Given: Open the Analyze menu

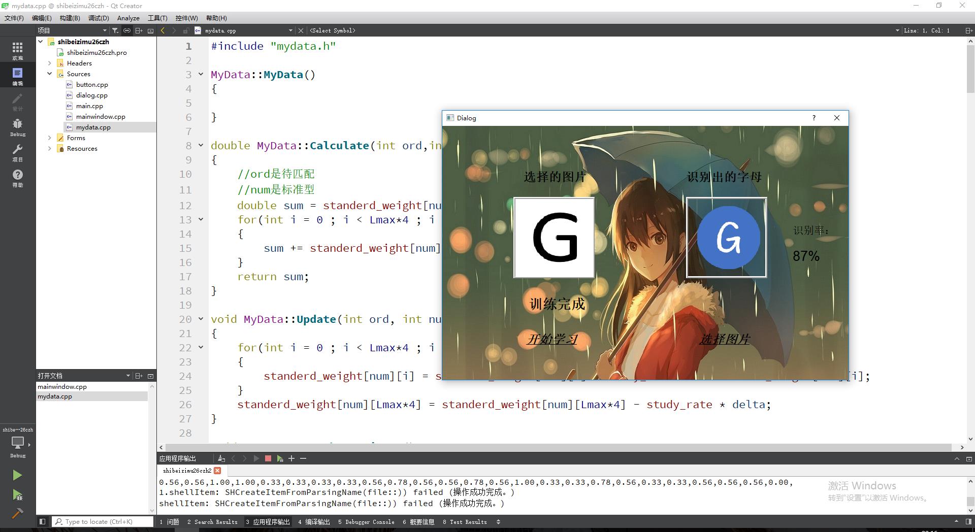Looking at the screenshot, I should pyautogui.click(x=128, y=18).
